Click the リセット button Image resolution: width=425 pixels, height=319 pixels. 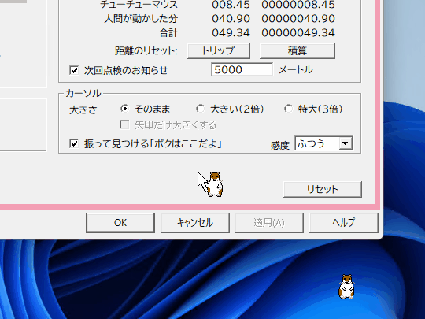323,189
